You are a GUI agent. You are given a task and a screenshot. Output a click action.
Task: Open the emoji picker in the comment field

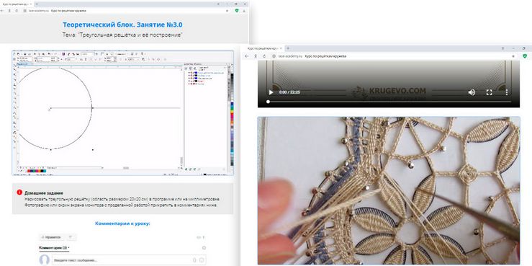coord(202,260)
